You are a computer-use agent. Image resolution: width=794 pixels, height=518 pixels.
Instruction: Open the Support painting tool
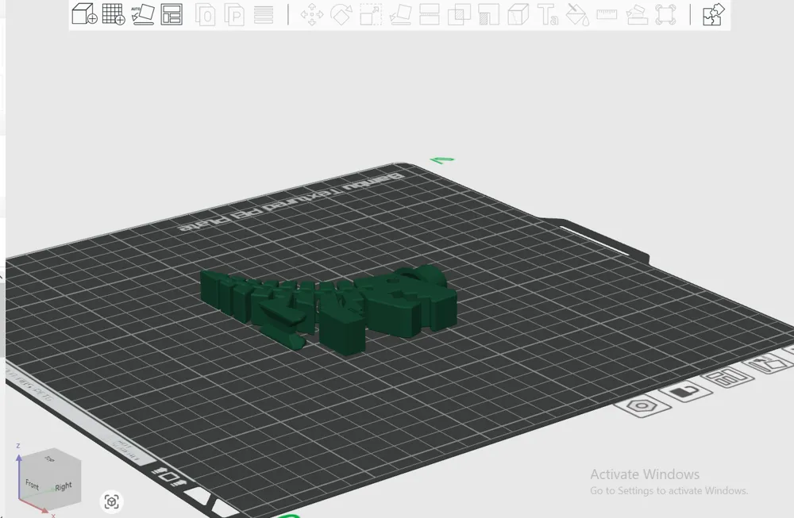point(488,14)
